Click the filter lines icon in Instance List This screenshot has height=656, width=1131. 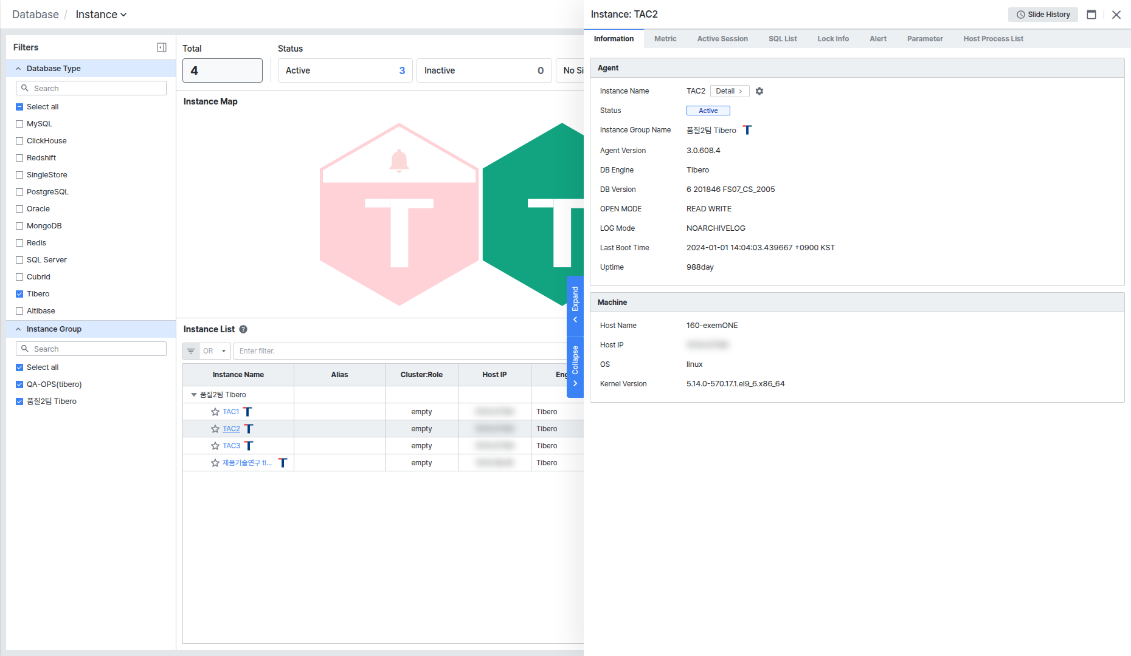(x=191, y=351)
